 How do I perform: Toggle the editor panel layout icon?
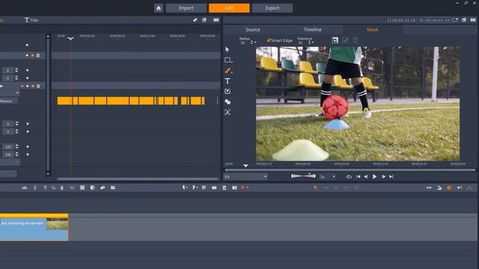tap(216, 20)
